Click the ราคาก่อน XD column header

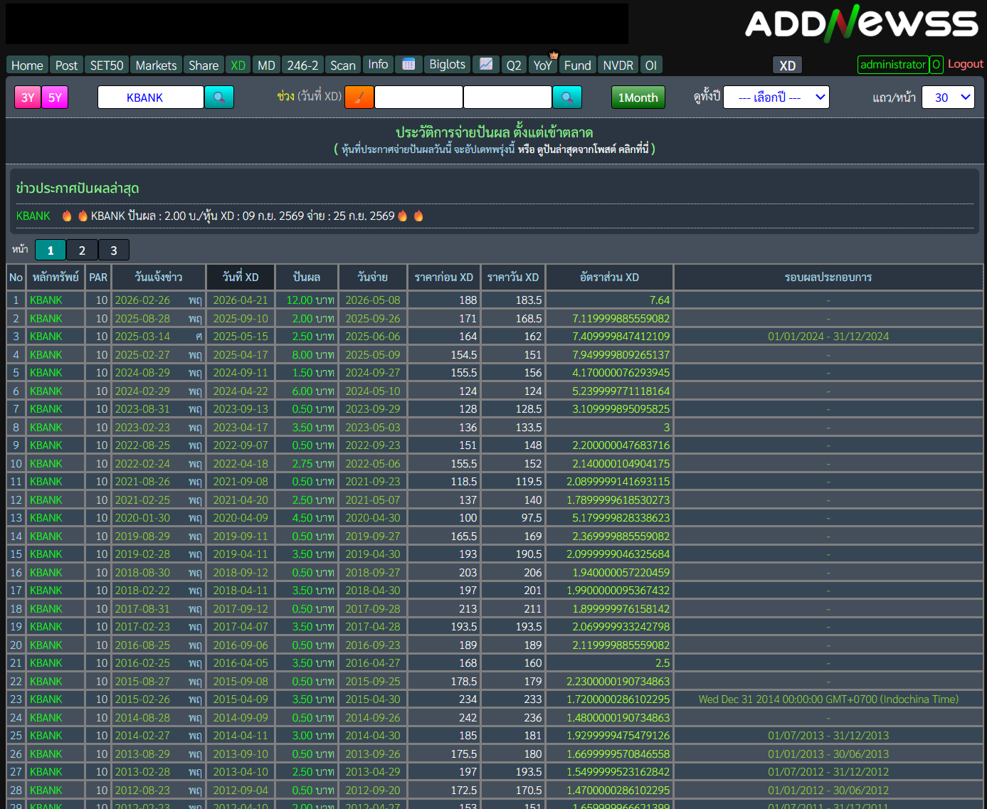(x=444, y=277)
